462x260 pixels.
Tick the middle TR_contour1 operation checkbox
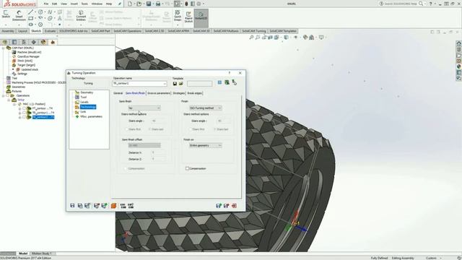[x=24, y=113]
